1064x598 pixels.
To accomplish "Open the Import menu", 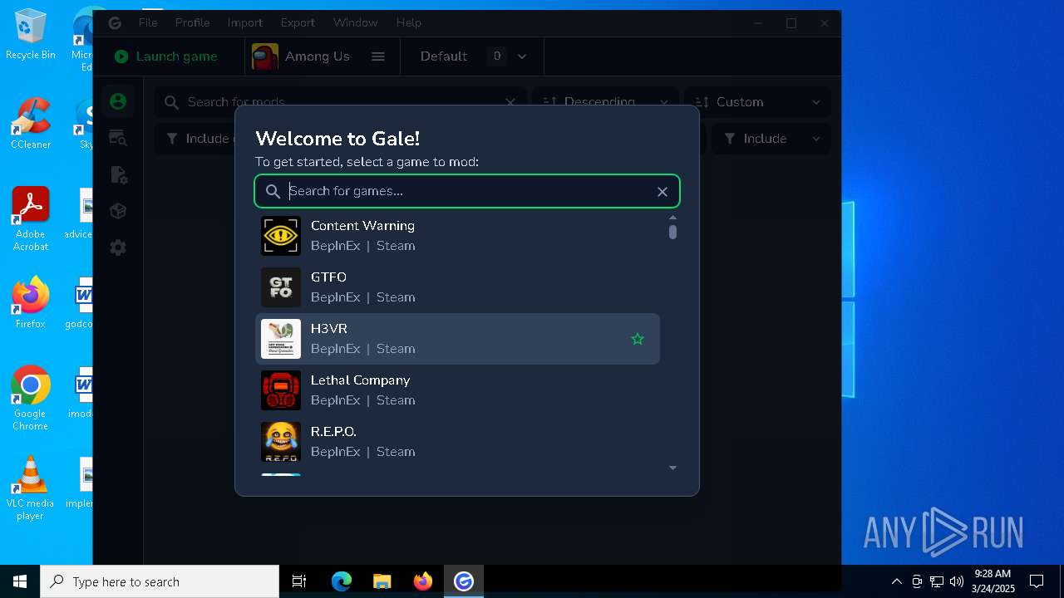I will point(244,22).
